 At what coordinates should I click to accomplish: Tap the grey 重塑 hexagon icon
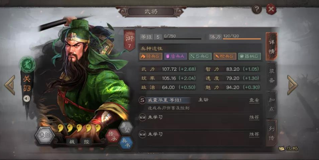[126, 128]
